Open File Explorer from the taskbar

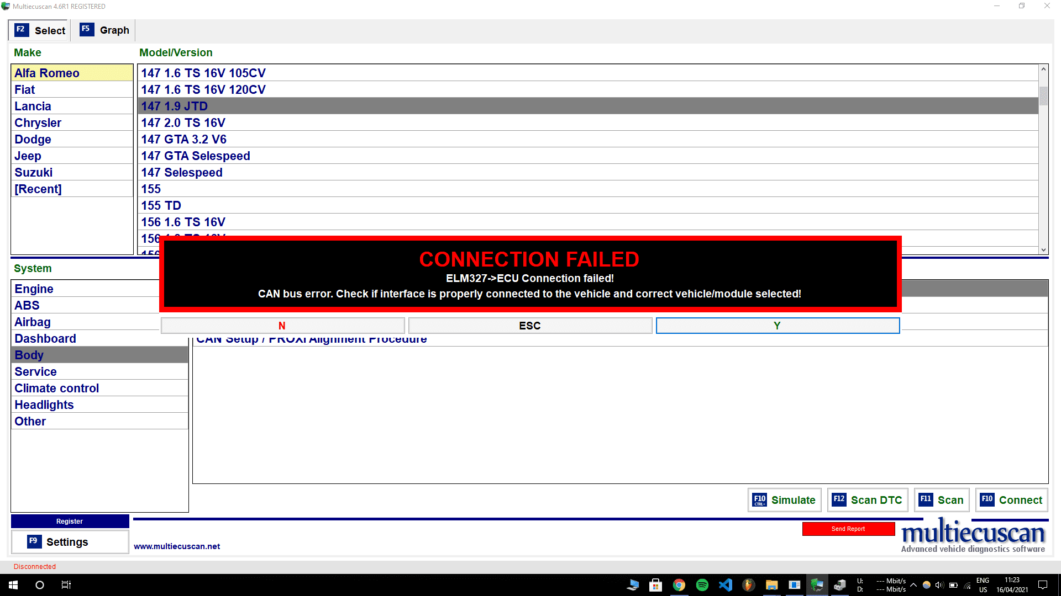coord(772,585)
